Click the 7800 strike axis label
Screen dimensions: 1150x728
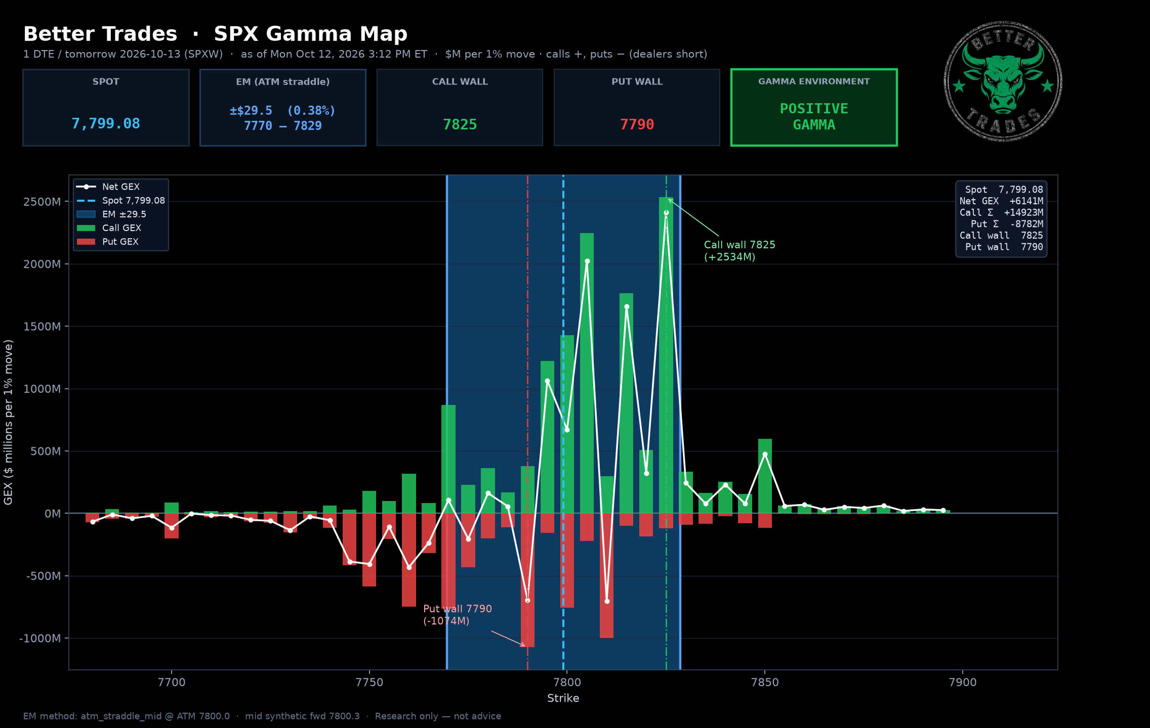567,682
